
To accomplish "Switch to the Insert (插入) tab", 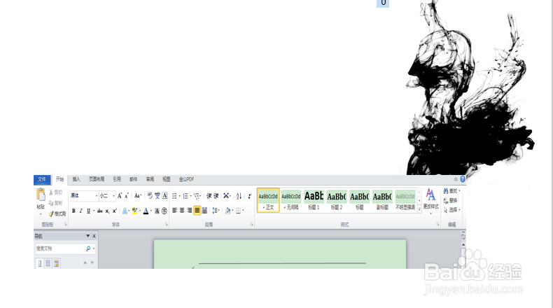I will click(76, 179).
